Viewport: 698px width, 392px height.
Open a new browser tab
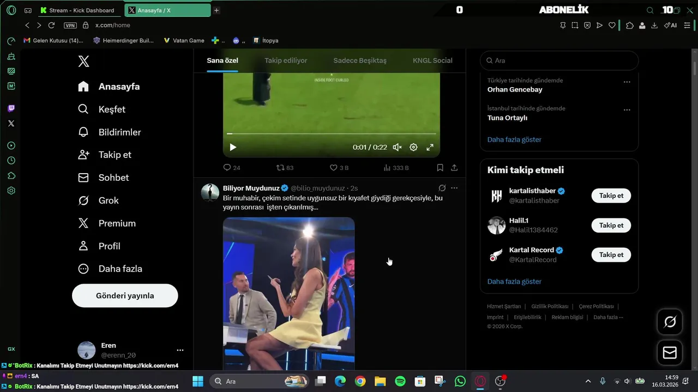216,10
